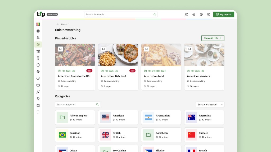Click the magnifier in trends search
The height and width of the screenshot is (152, 271).
[155, 15]
